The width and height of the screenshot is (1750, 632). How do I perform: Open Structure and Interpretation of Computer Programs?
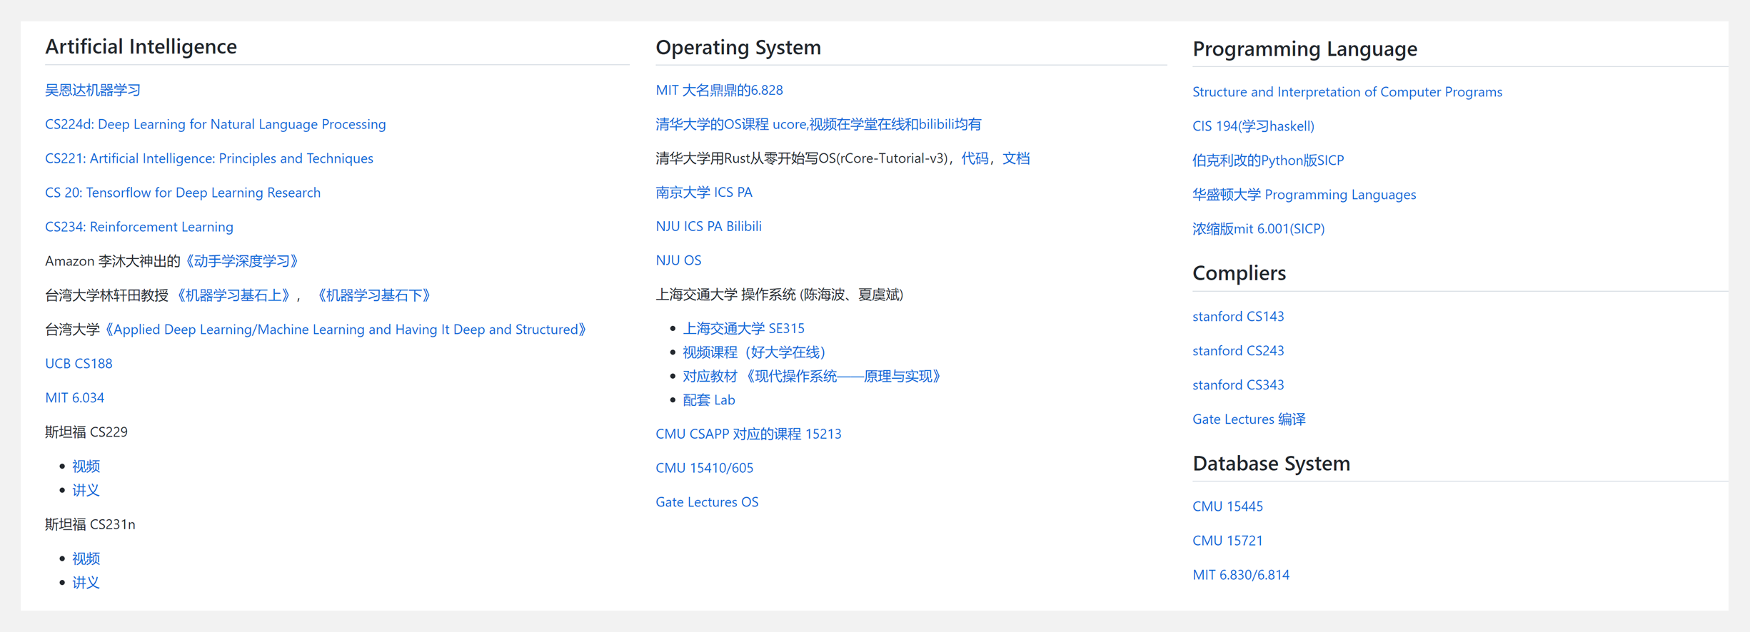[x=1347, y=92]
